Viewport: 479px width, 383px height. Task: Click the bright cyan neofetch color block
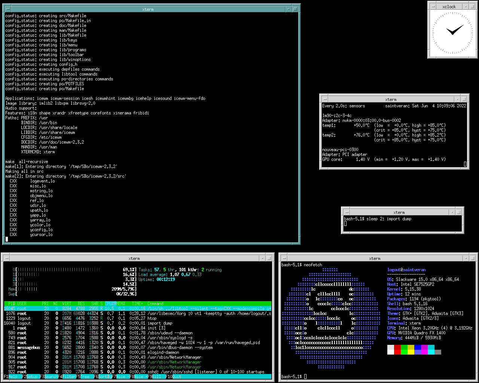coord(431,352)
